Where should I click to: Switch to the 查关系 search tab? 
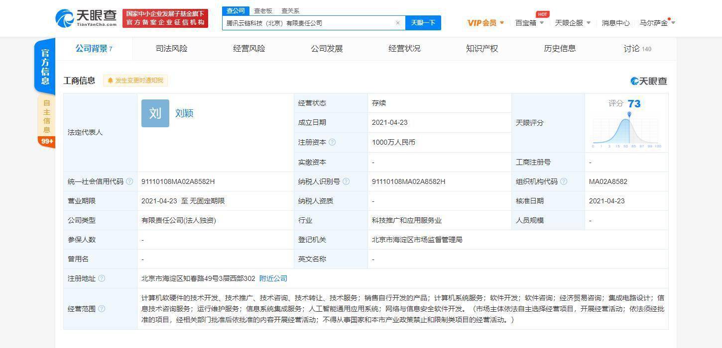tap(290, 10)
